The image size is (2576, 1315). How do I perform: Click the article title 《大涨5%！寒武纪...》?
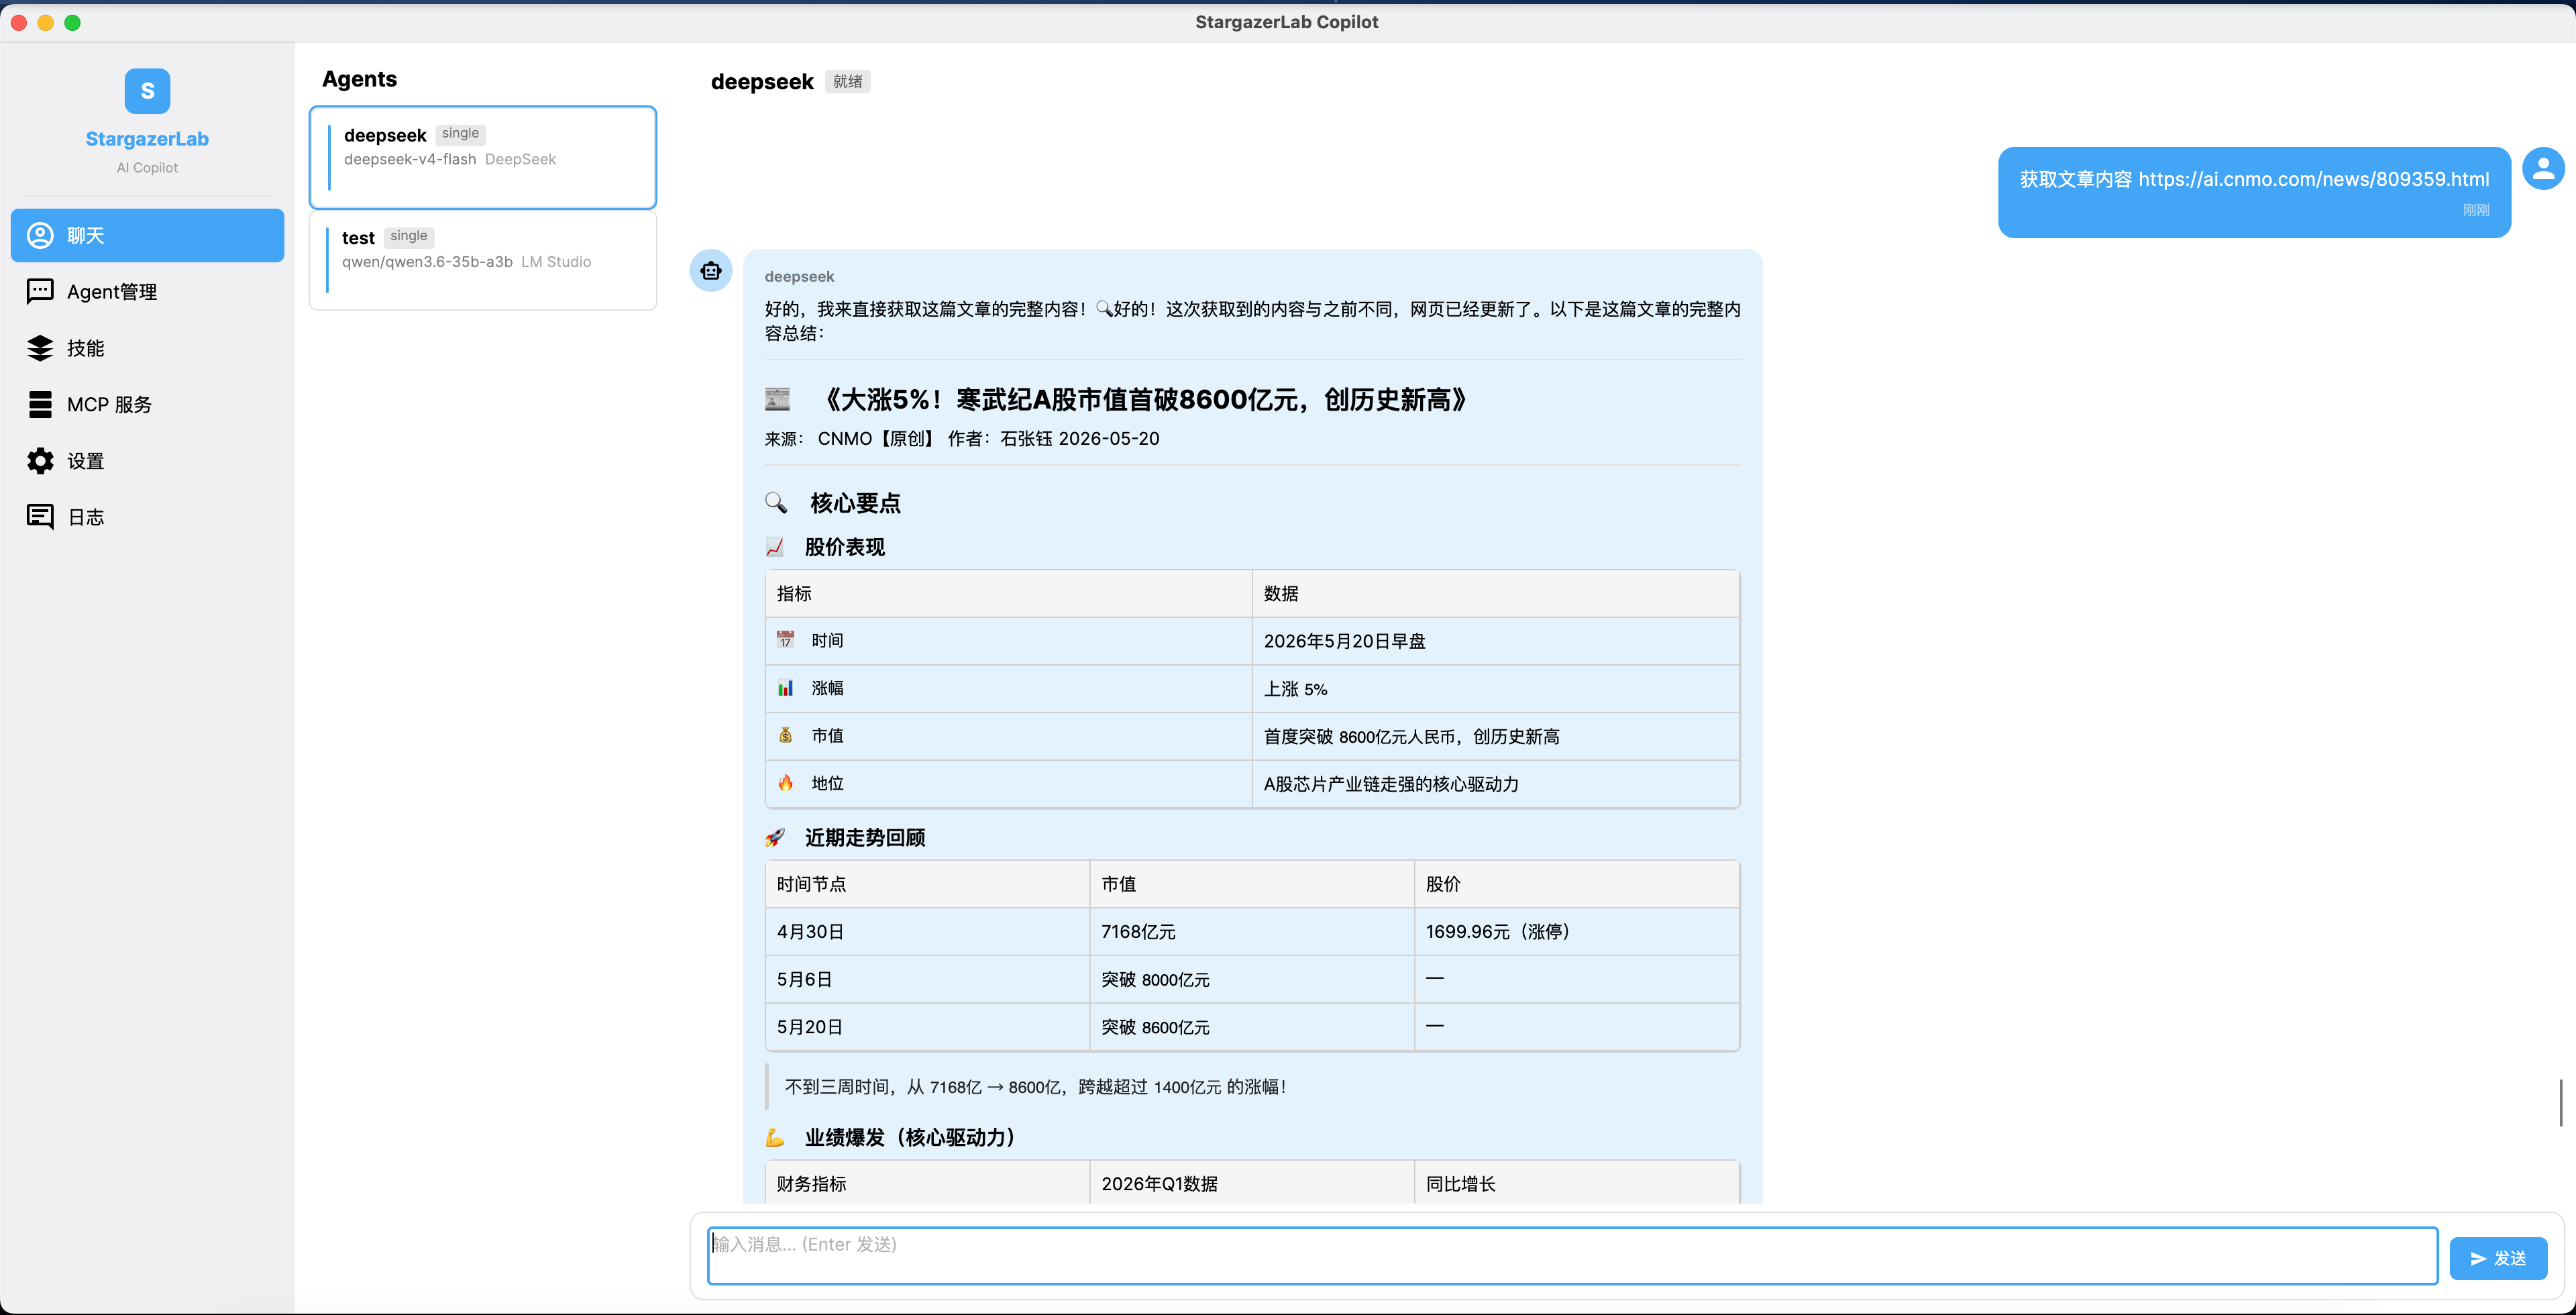pos(1146,400)
